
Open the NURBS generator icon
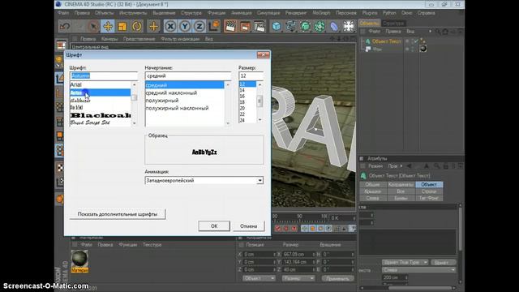click(x=305, y=26)
